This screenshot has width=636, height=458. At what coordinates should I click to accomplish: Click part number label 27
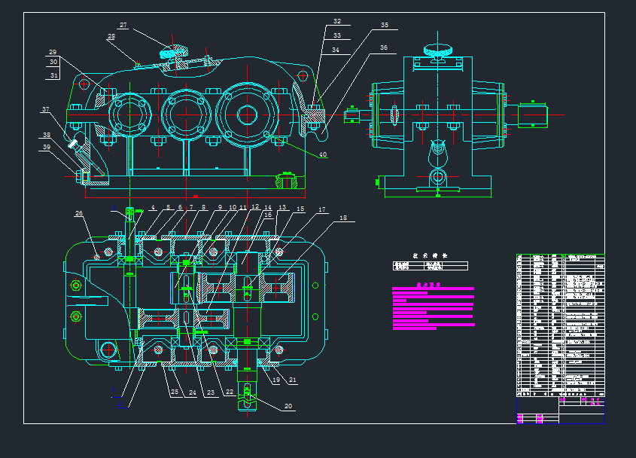click(123, 26)
